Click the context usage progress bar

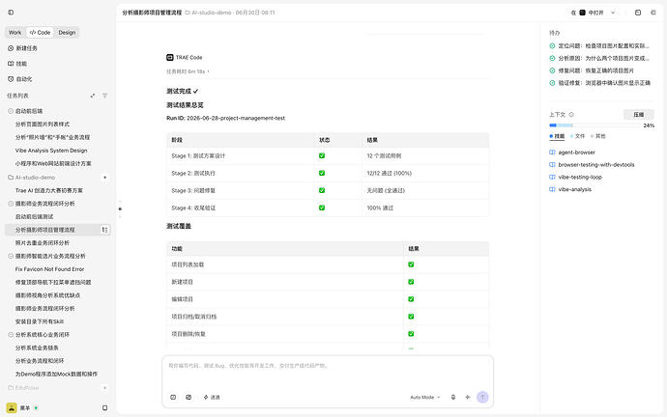click(594, 125)
